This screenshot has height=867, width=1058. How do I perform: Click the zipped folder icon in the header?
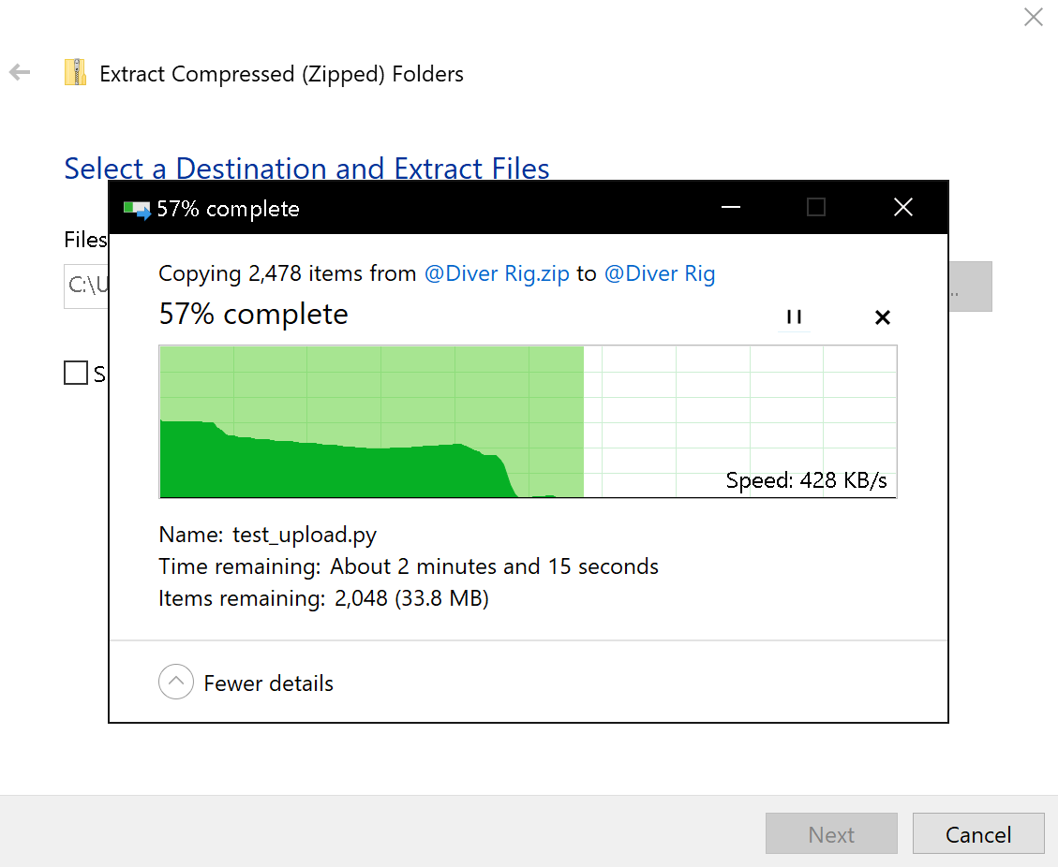pyautogui.click(x=76, y=72)
